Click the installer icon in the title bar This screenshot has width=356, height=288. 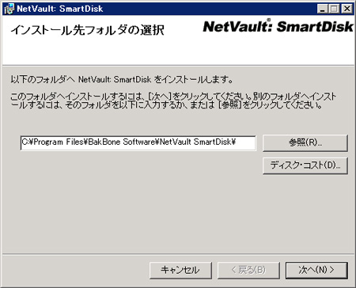pyautogui.click(x=9, y=9)
